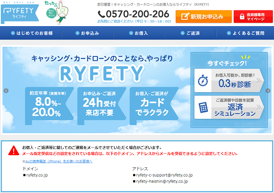Click the arrow icon beside お申込み menu
274x193 pixels.
(x=78, y=33)
